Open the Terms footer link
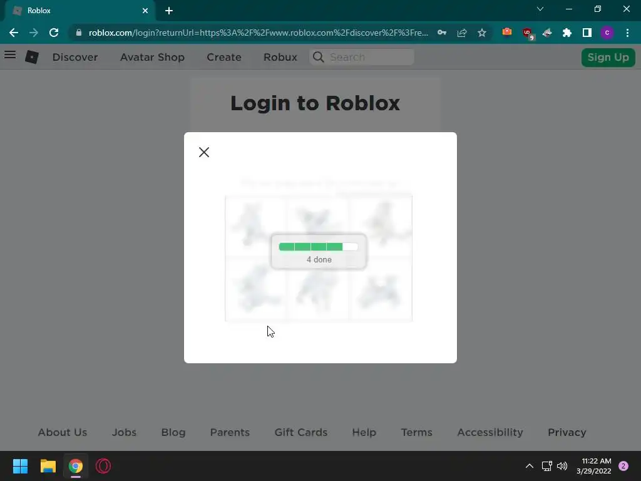 point(416,432)
